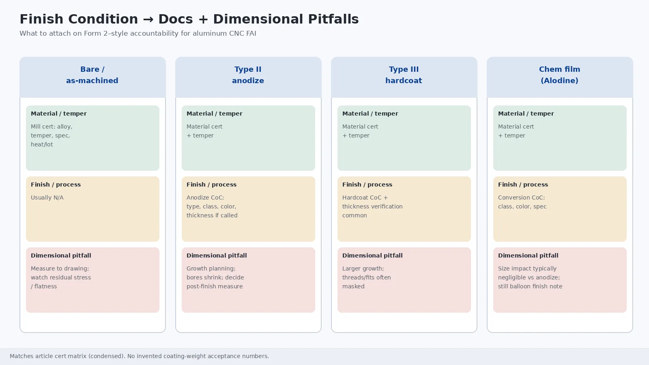Image resolution: width=649 pixels, height=365 pixels.
Task: Click 'Mill cert: alloy, temper, spec, heat/lot' text
Action: [x=52, y=135]
